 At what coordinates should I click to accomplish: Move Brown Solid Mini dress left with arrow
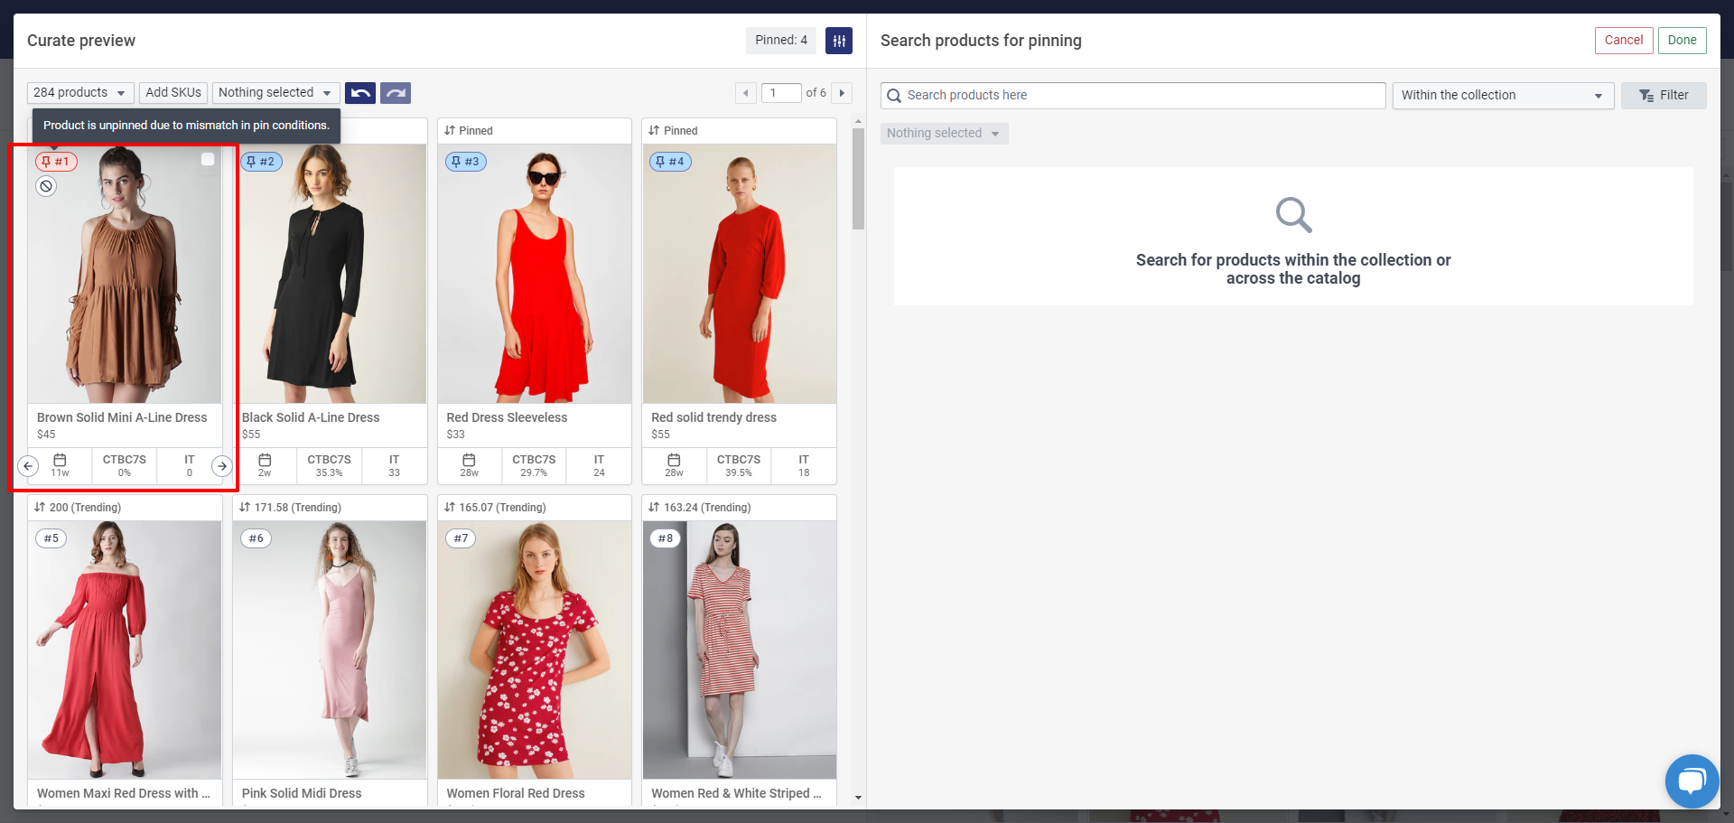coord(28,466)
